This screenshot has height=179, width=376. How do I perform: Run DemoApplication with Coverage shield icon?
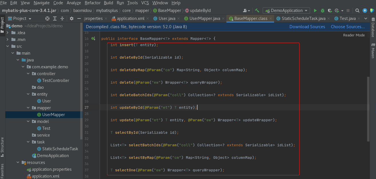[330, 11]
